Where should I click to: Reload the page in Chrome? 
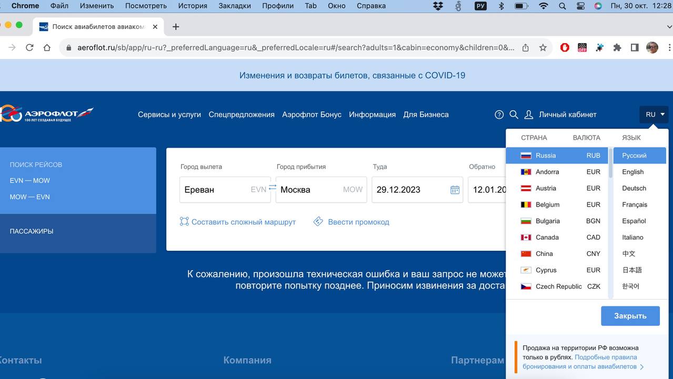tap(29, 47)
